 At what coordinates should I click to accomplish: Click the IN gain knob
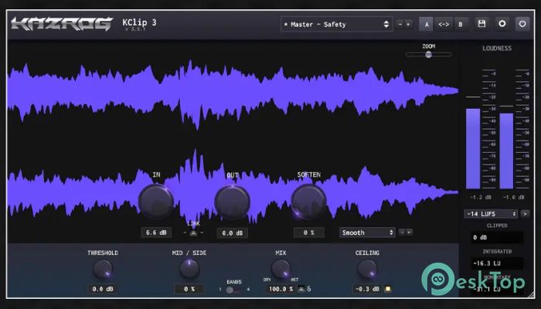156,202
